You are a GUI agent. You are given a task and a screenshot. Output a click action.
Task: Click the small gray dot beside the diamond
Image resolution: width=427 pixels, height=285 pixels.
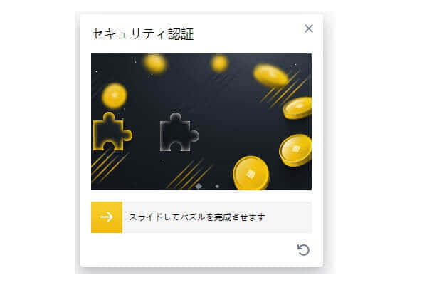[217, 186]
